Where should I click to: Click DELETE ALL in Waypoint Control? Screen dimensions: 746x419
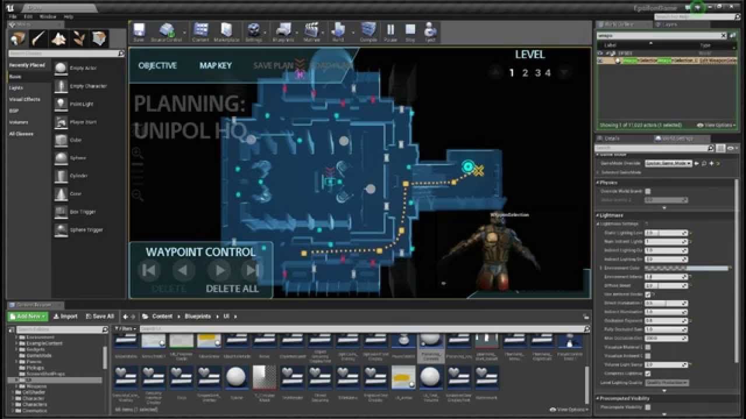(232, 289)
